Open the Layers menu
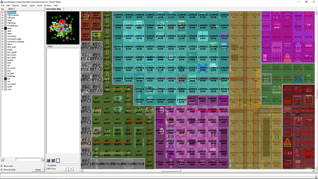Viewport: 318px width, 179px height. (32, 6)
